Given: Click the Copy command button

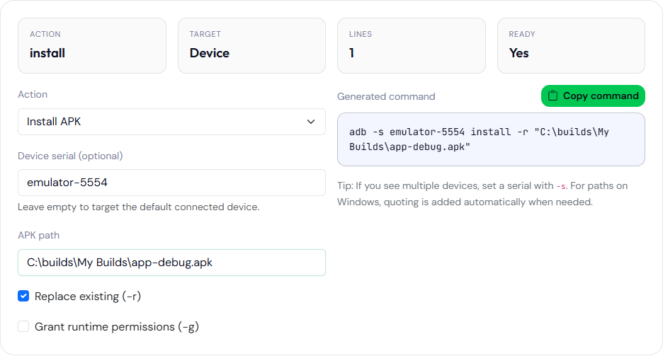Looking at the screenshot, I should pos(593,96).
